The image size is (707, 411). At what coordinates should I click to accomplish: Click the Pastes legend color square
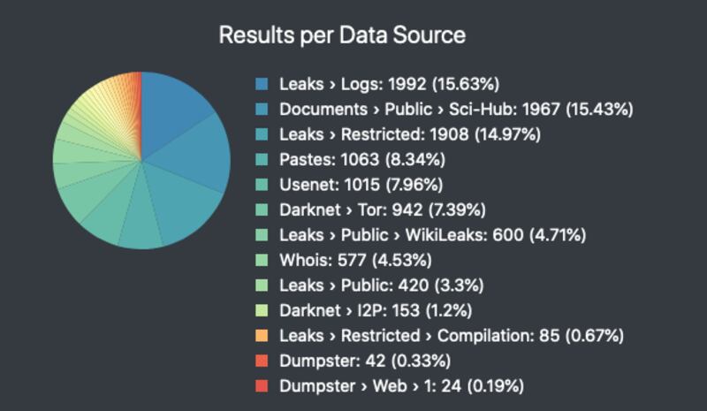coord(262,160)
